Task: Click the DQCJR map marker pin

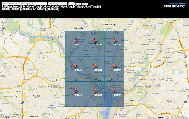Action: (x=114, y=66)
